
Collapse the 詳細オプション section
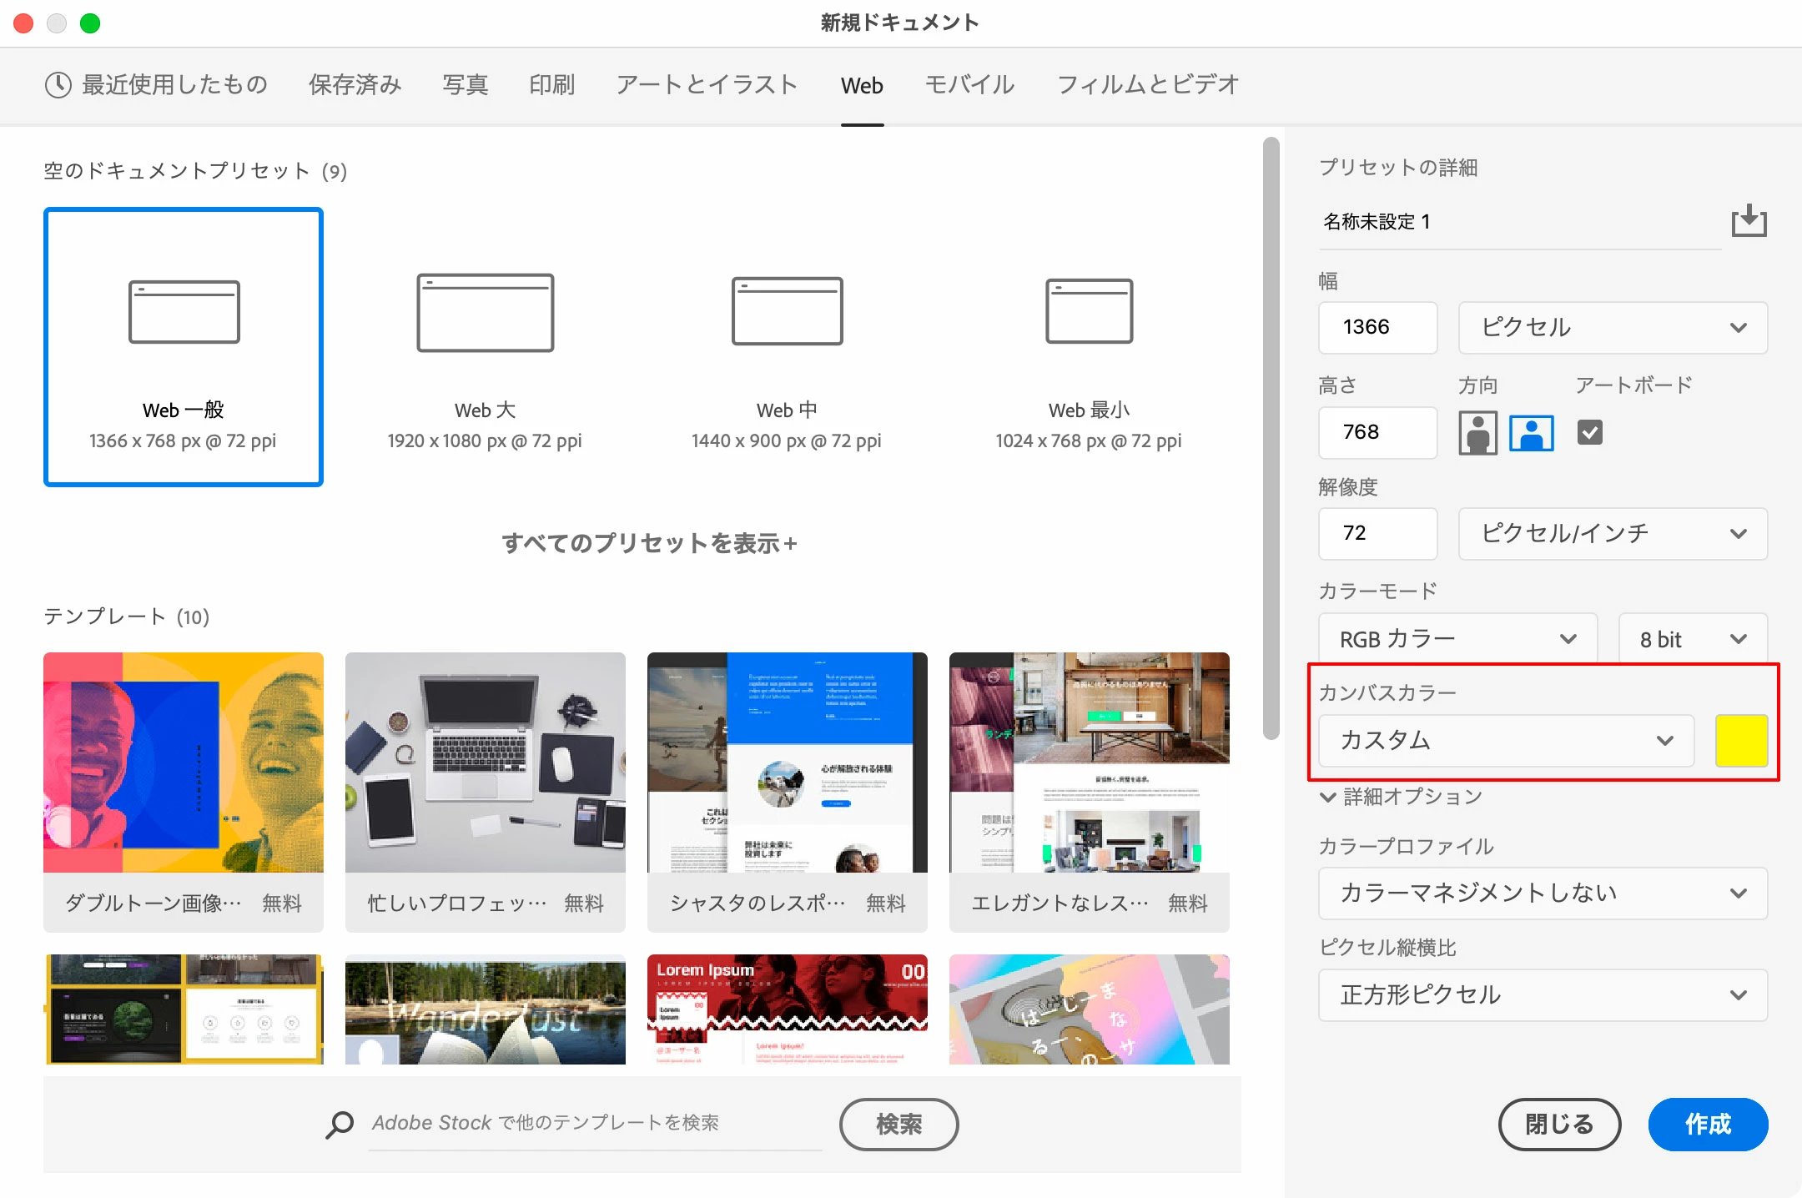pyautogui.click(x=1328, y=797)
